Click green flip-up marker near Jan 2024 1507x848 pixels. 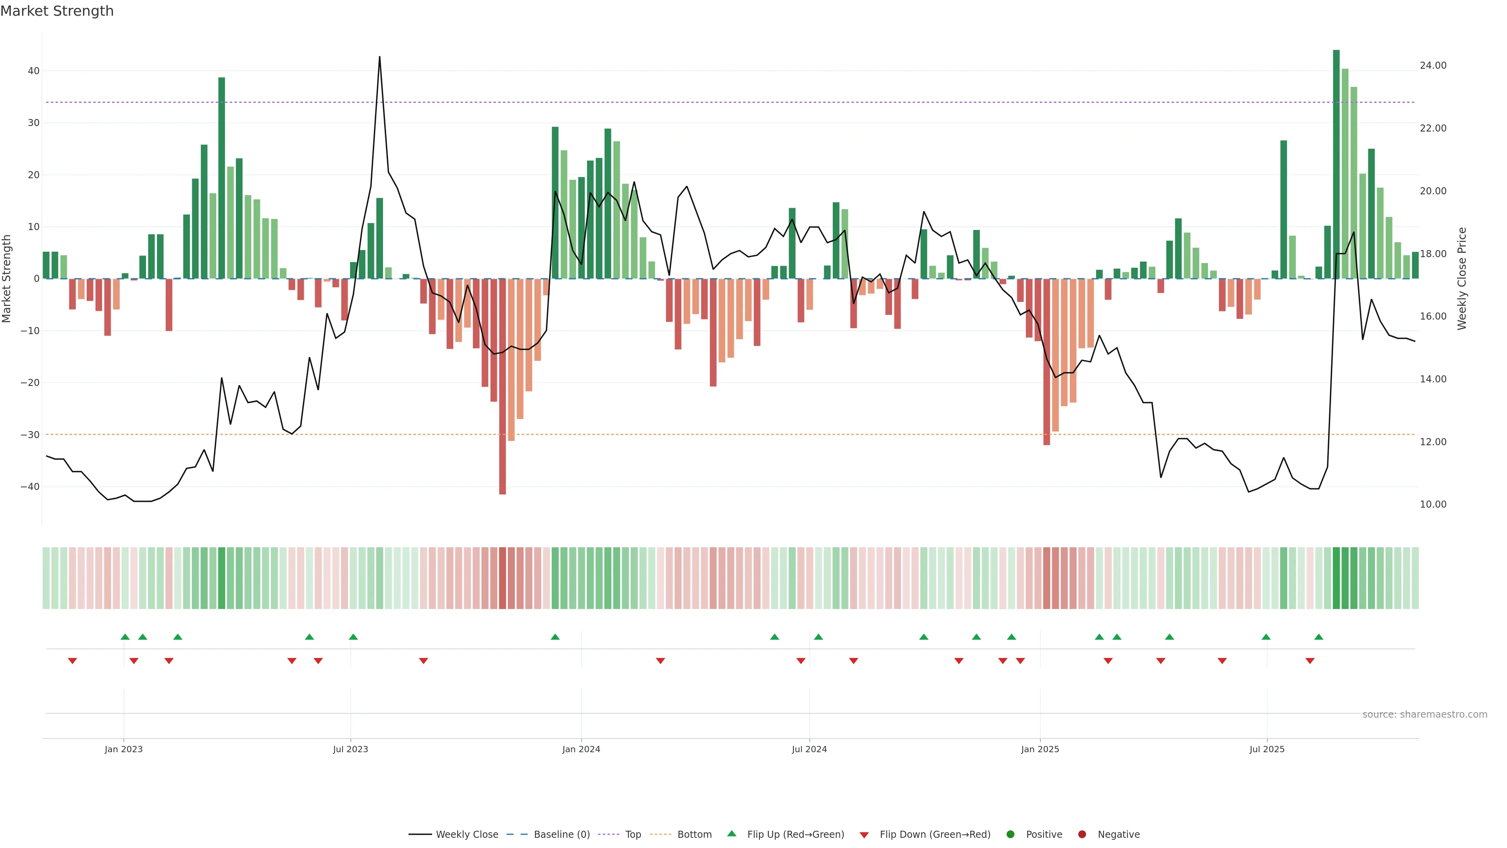555,637
